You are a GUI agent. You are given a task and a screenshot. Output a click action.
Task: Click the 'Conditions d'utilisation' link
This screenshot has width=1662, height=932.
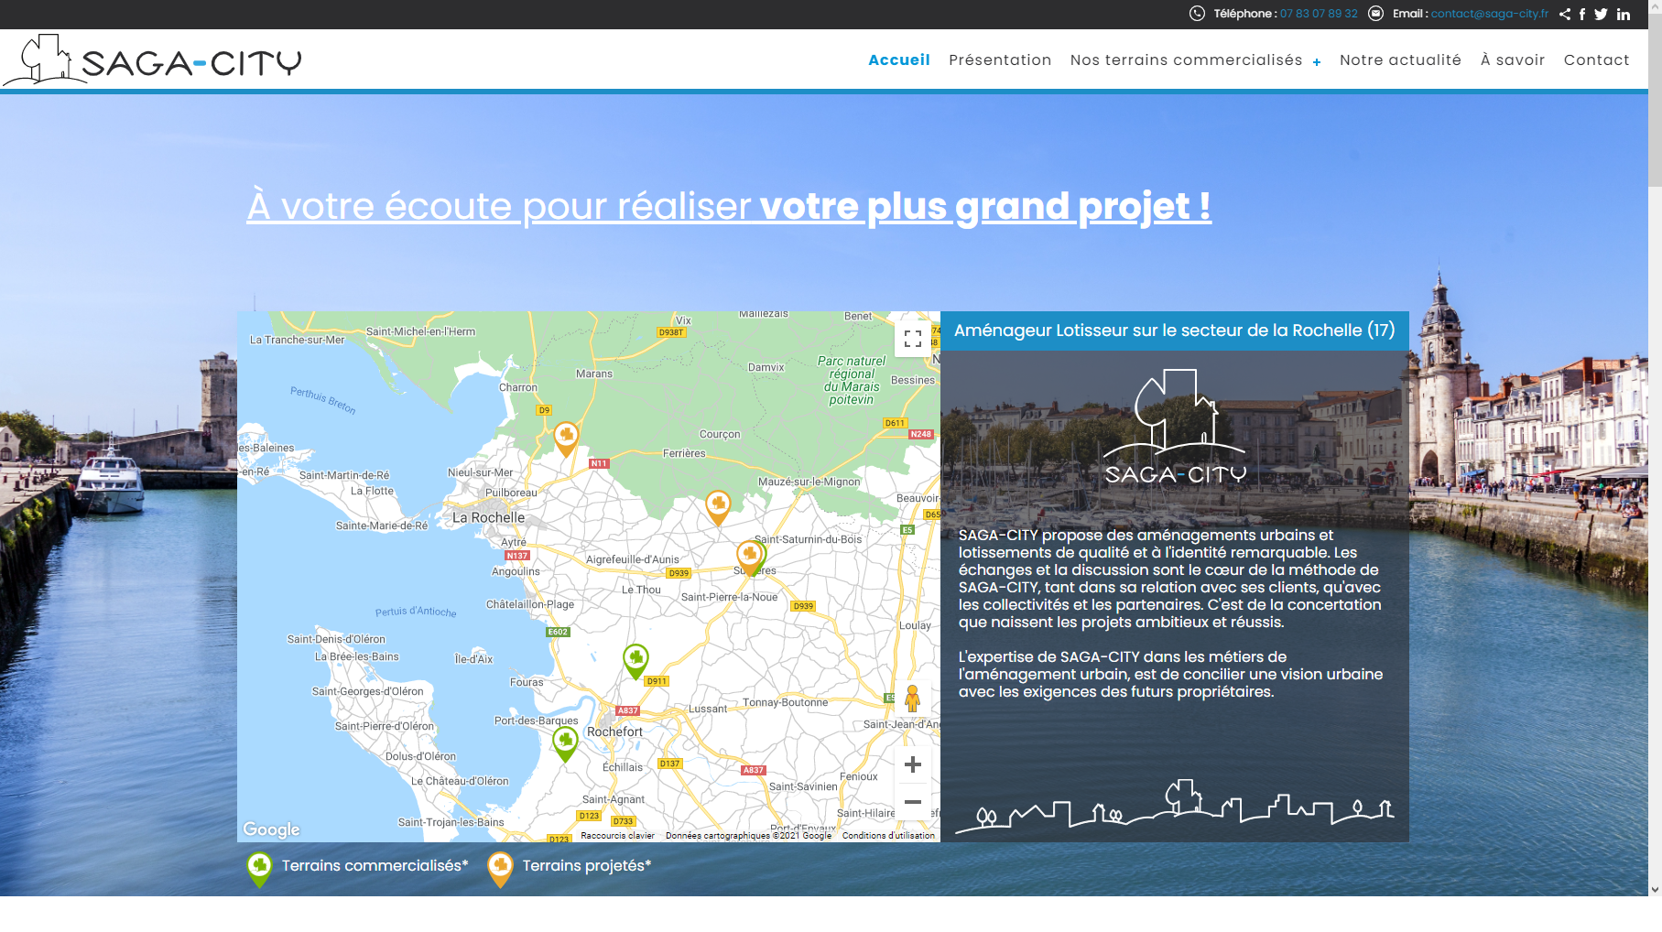887,835
